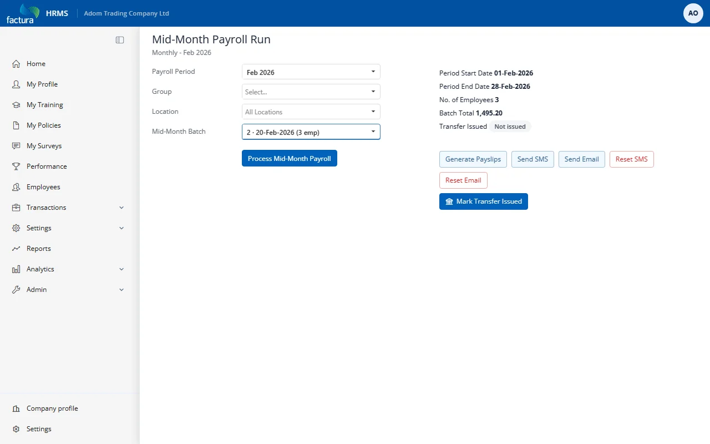Image resolution: width=710 pixels, height=444 pixels.
Task: Click the My Profile person icon
Action: pyautogui.click(x=16, y=84)
